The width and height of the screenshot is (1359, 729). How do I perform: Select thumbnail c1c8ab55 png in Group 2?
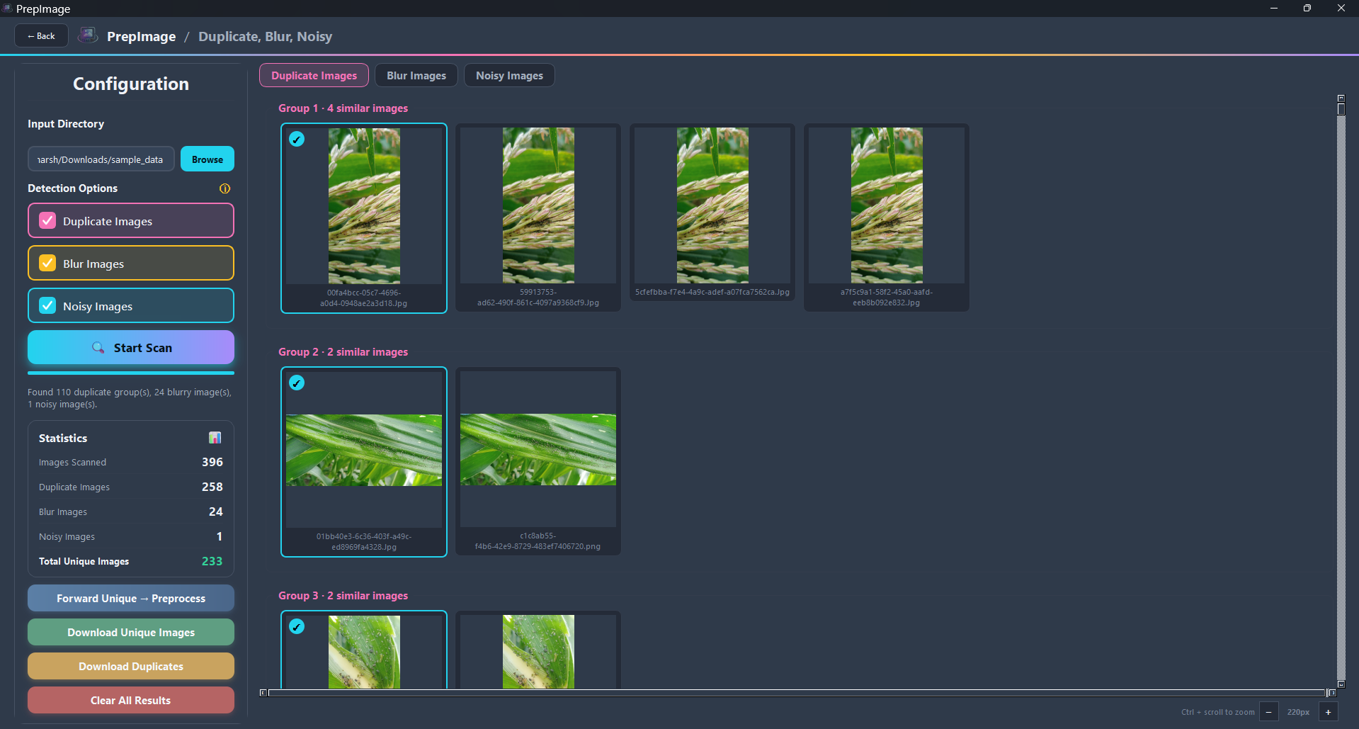[538, 461]
